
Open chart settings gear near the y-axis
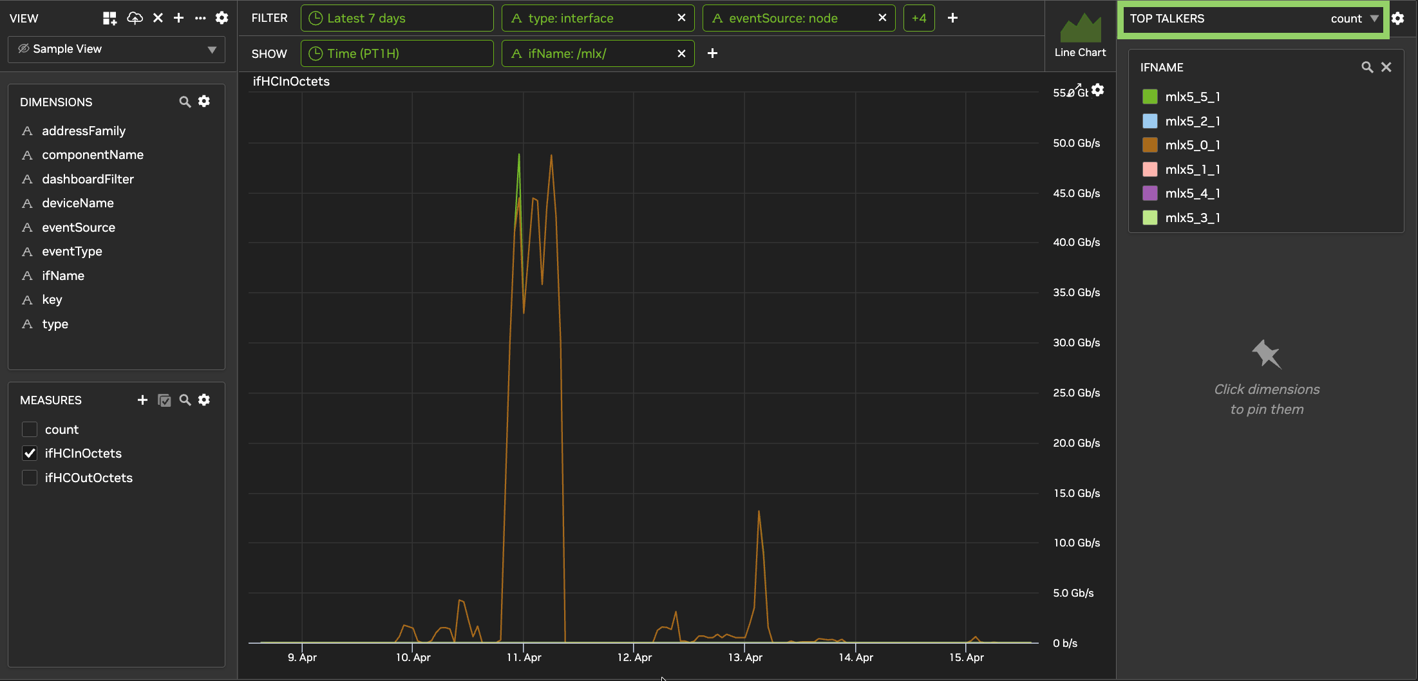point(1098,90)
